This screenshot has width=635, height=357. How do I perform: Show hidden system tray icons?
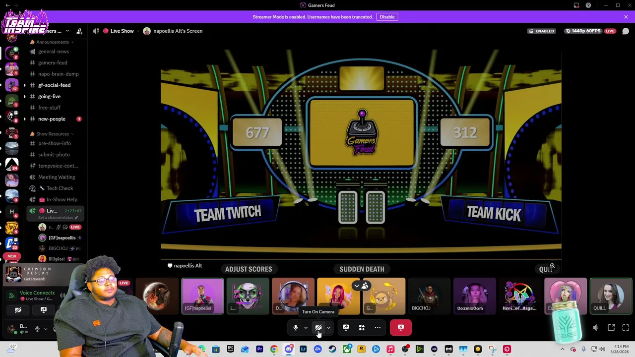coord(563,350)
